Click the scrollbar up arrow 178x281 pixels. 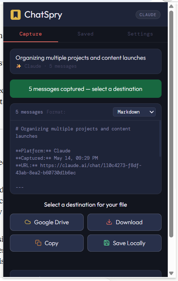(x=171, y=7)
